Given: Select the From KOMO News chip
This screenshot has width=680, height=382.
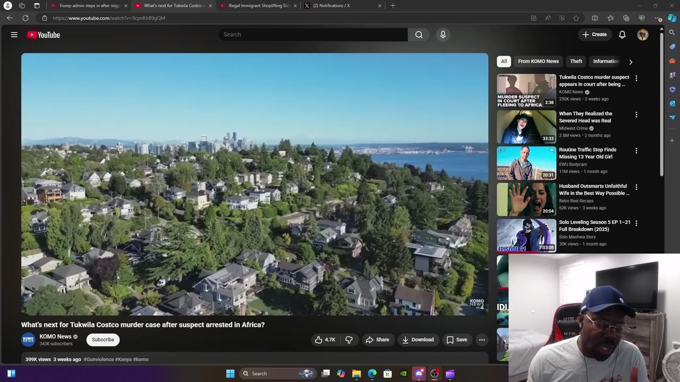Looking at the screenshot, I should pyautogui.click(x=538, y=62).
